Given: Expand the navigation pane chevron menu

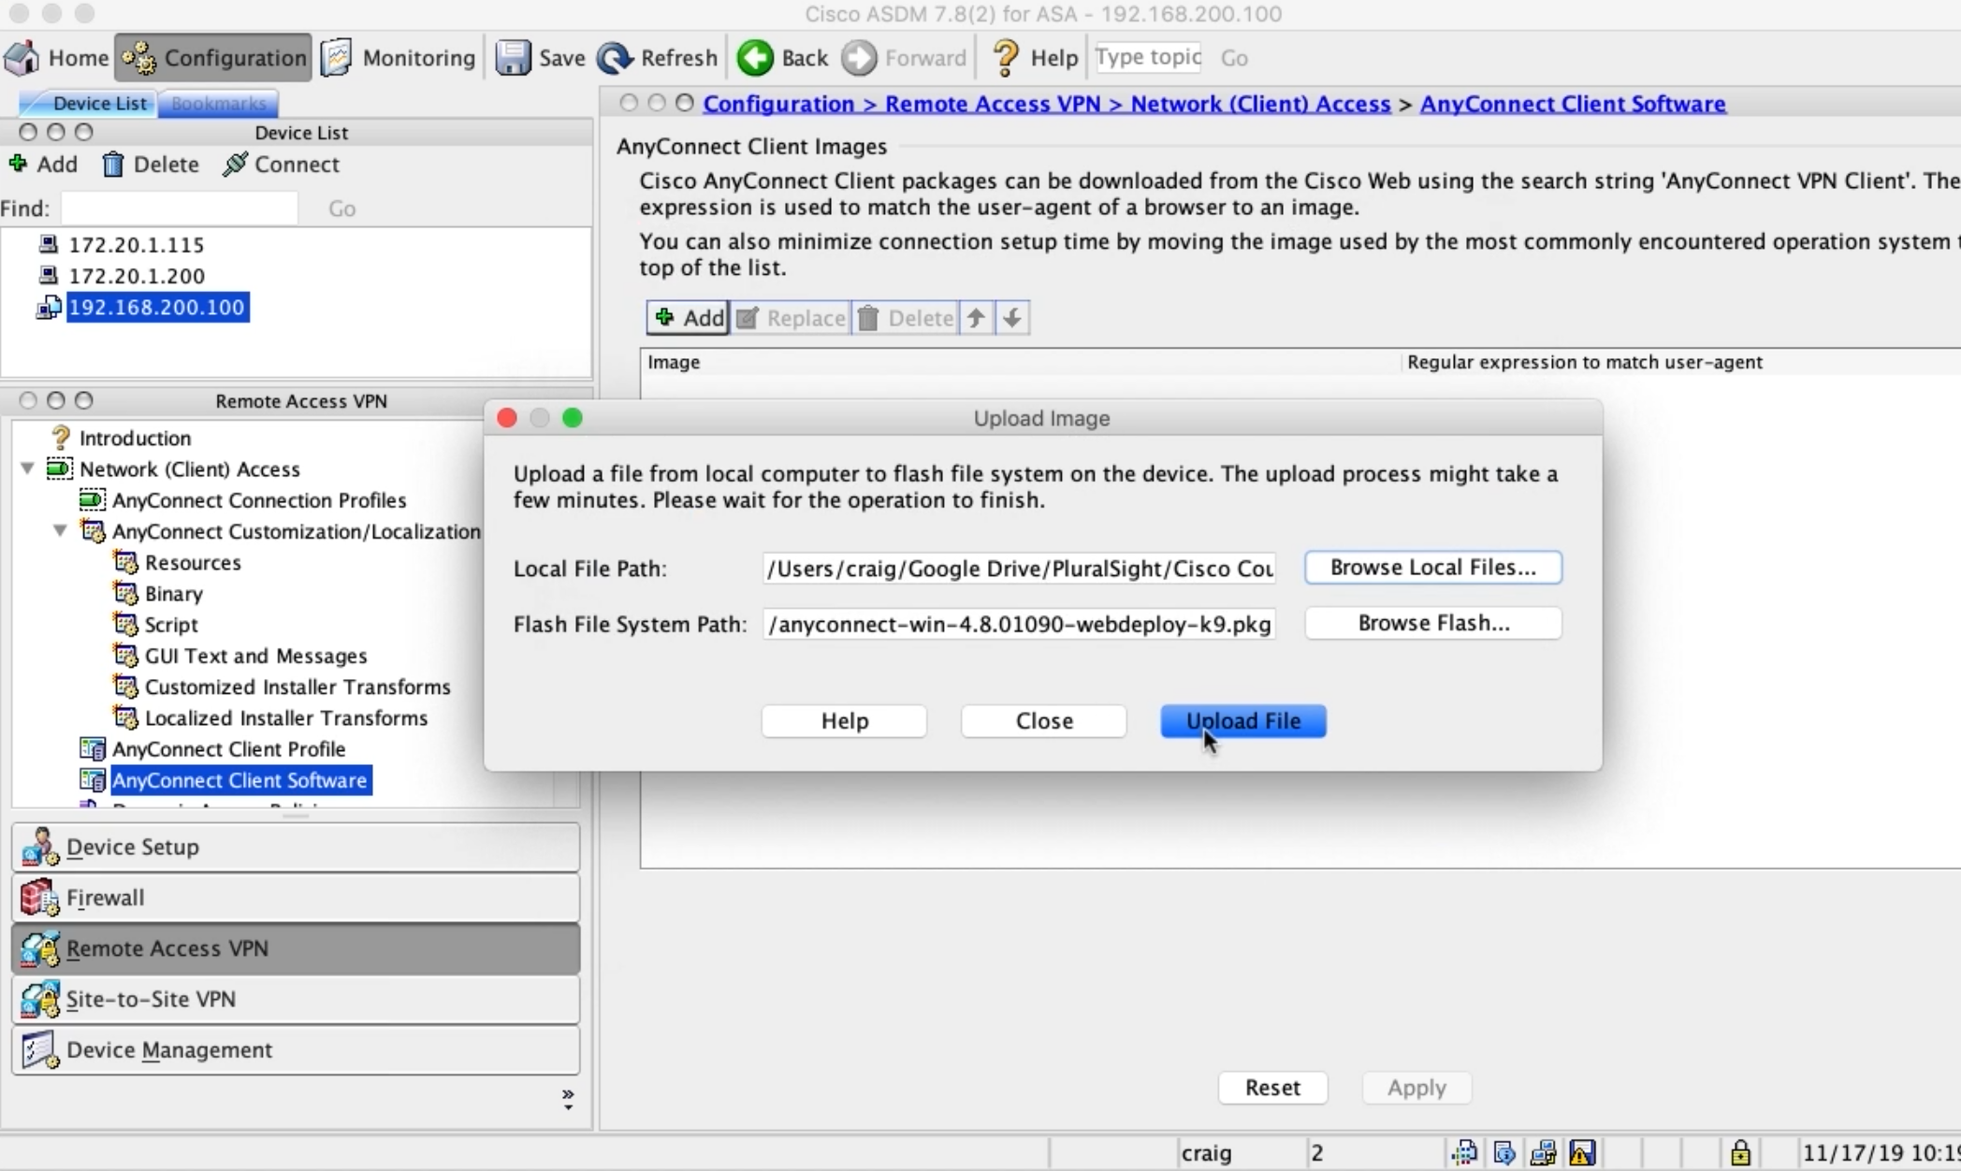Looking at the screenshot, I should tap(567, 1098).
